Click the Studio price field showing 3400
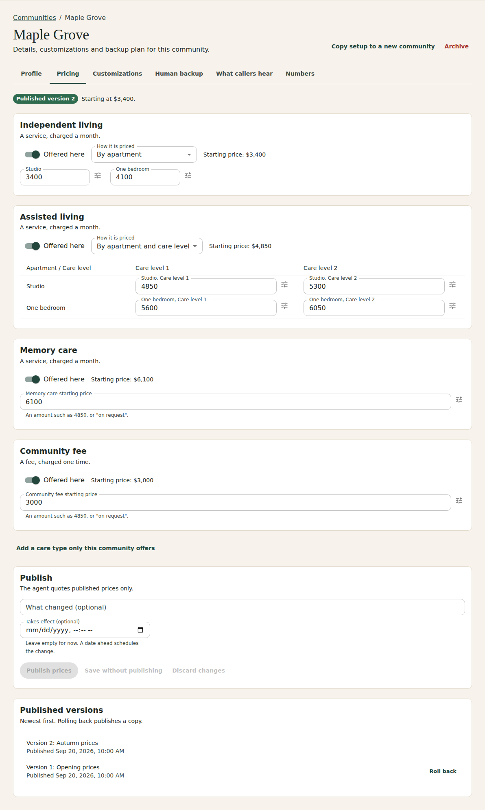 55,177
